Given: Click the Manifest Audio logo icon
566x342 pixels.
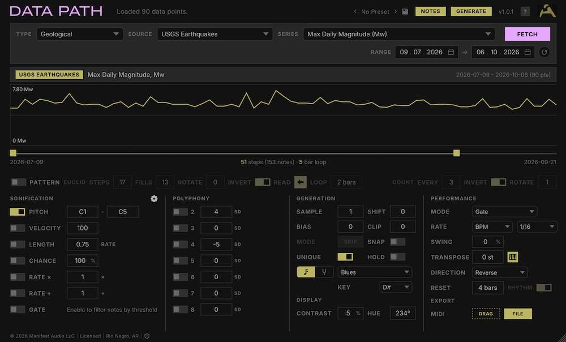Looking at the screenshot, I should tap(547, 11).
